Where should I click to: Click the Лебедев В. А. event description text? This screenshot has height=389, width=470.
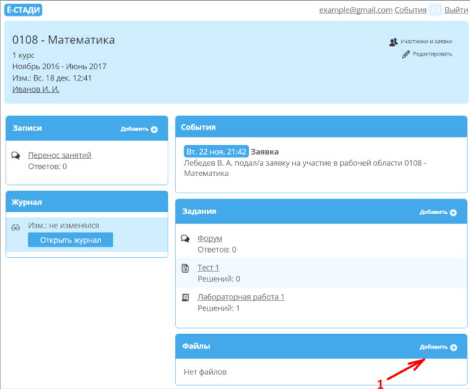point(305,168)
